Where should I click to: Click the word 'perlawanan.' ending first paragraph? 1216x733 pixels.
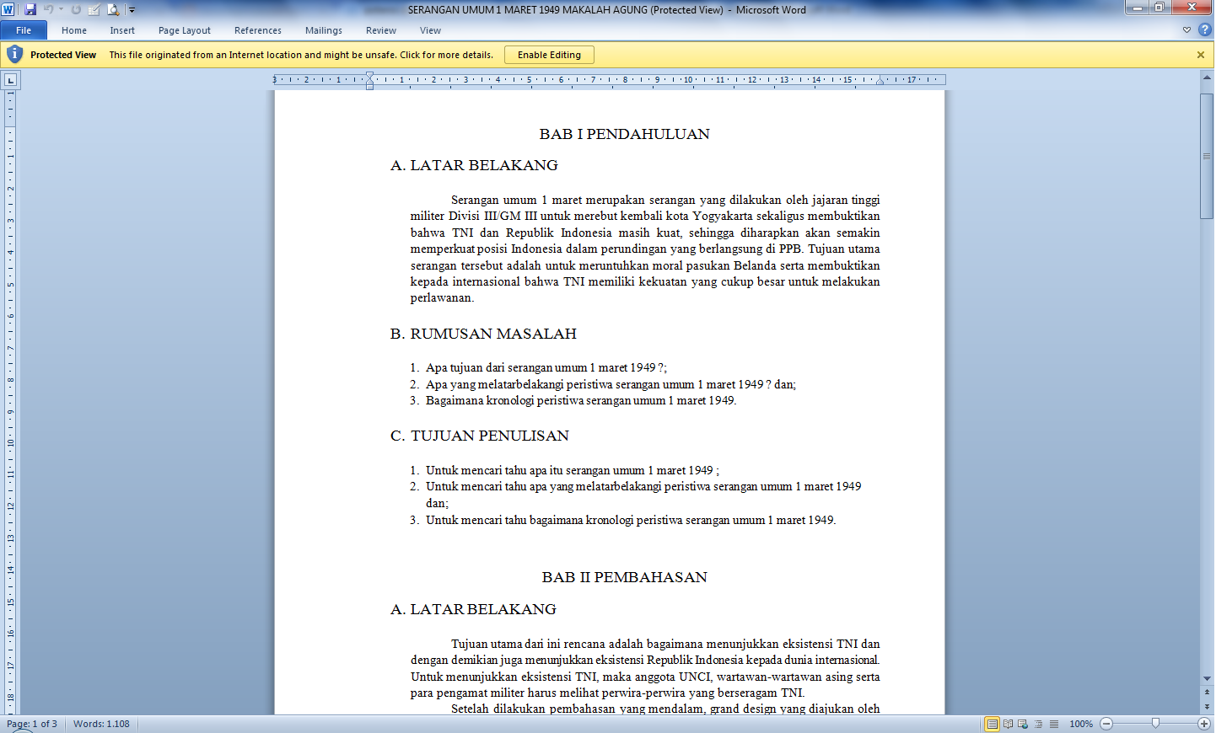tap(443, 297)
